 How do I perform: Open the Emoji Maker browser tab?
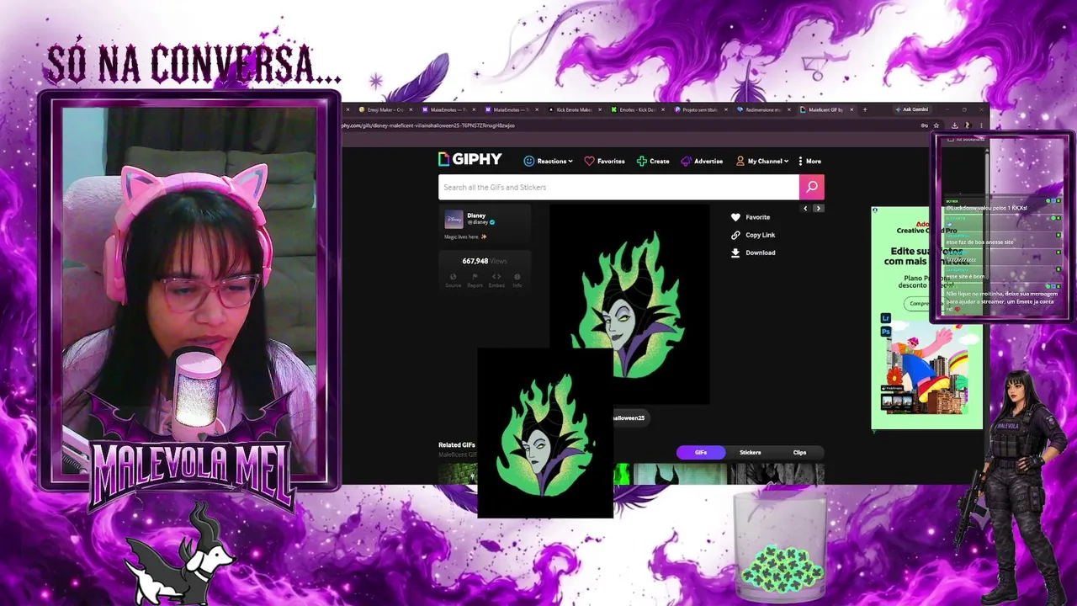coord(385,109)
